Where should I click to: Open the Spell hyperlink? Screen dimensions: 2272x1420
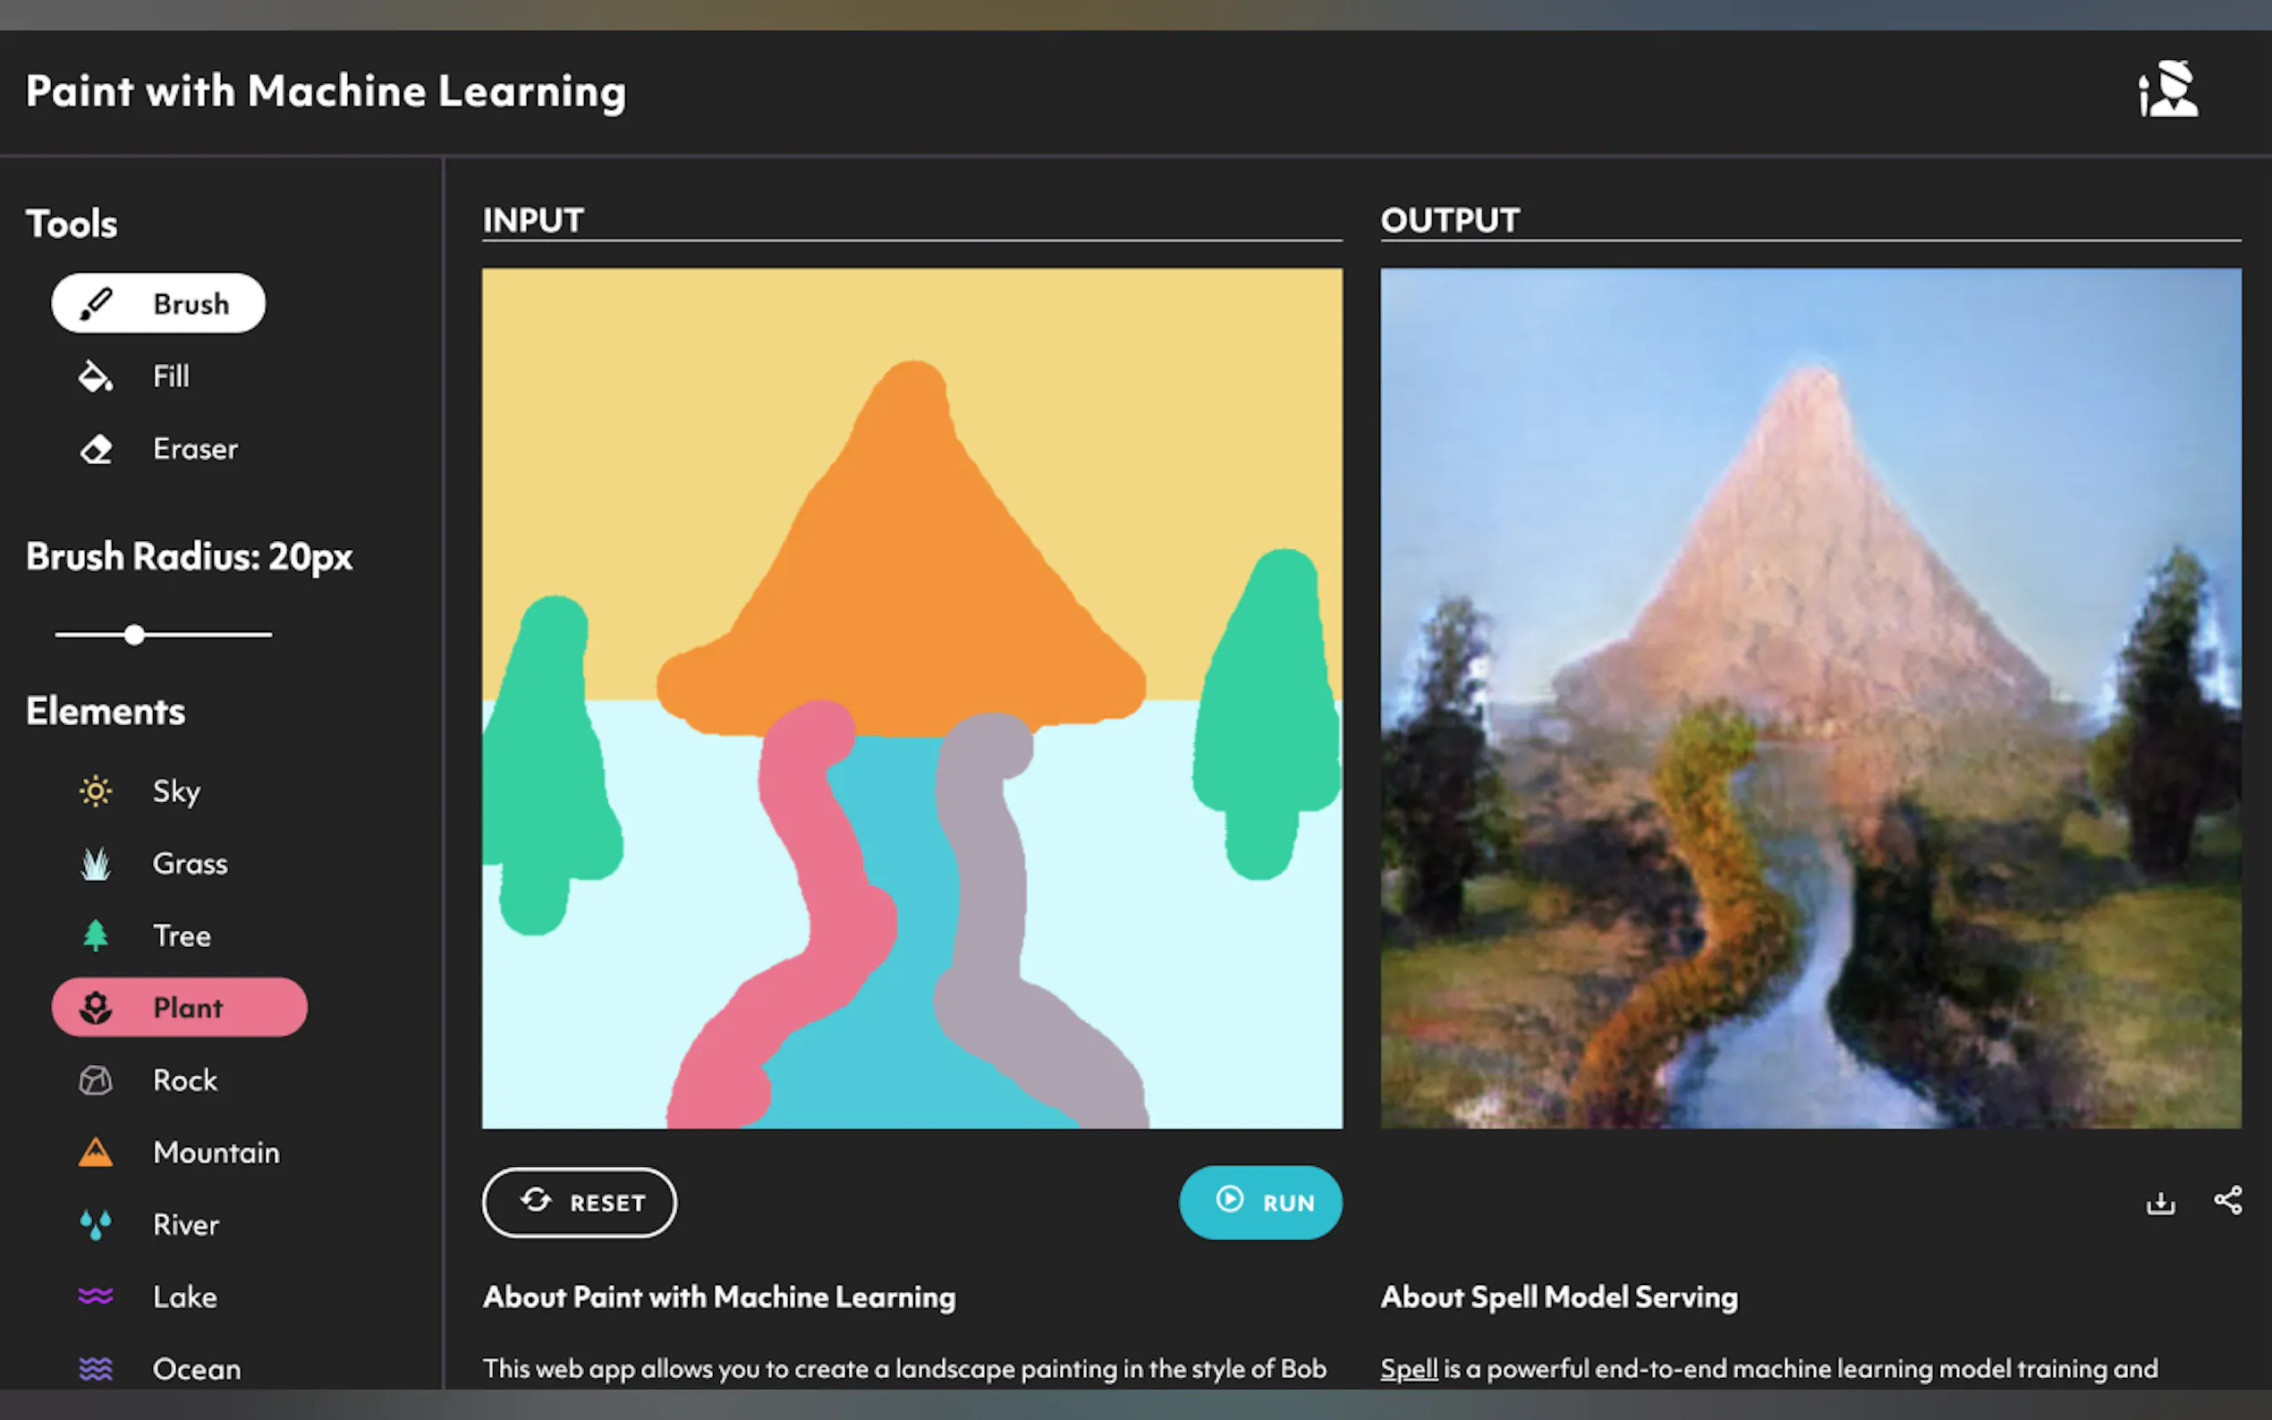point(1409,1369)
